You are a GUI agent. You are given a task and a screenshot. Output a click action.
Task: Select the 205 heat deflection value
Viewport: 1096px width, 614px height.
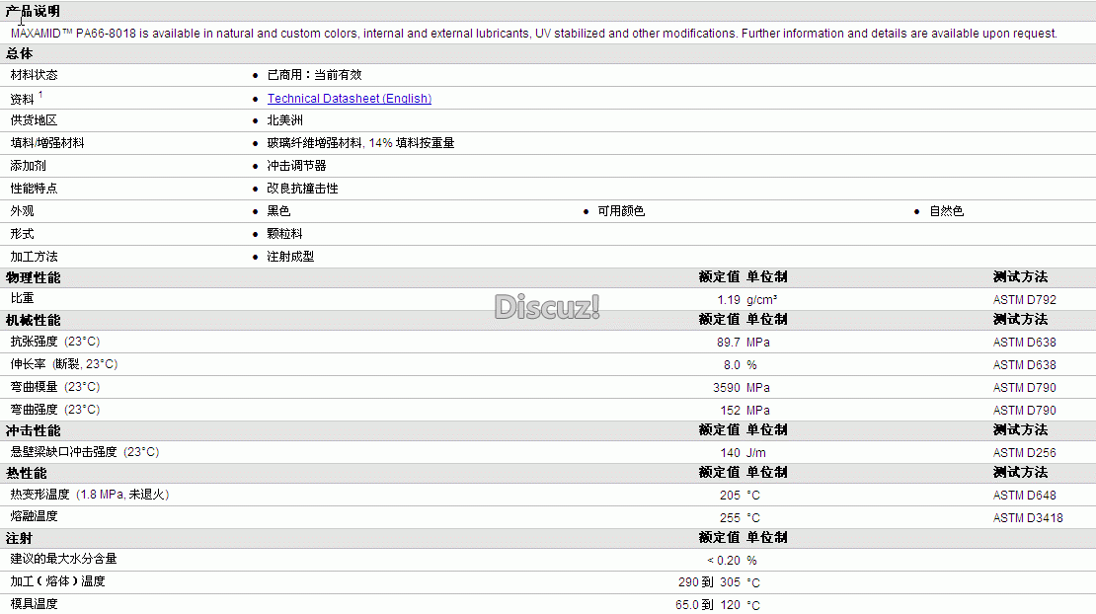tap(730, 496)
